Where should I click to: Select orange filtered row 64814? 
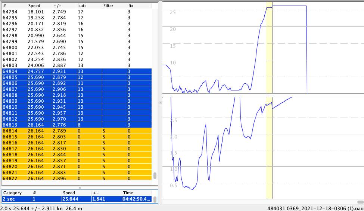[x=75, y=131]
